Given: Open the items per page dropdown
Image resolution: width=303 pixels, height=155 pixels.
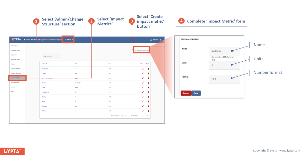Looking at the screenshot, I should click(x=124, y=116).
